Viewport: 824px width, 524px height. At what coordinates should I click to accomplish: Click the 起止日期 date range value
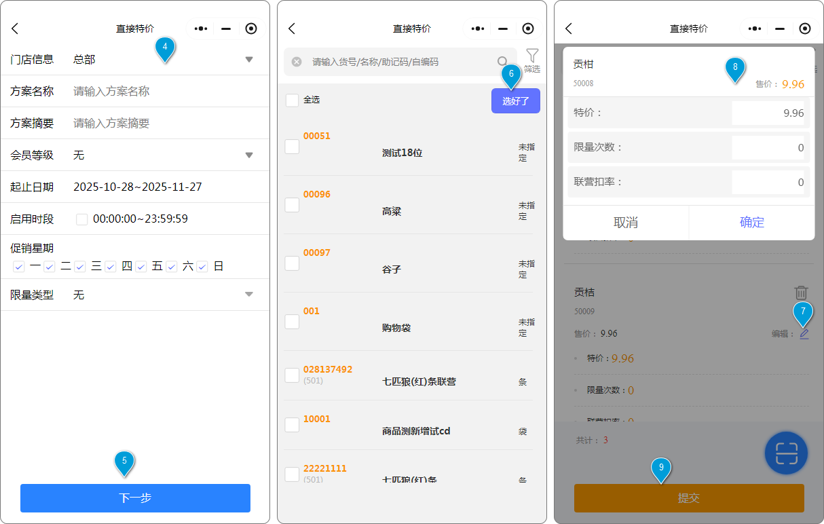pos(138,187)
